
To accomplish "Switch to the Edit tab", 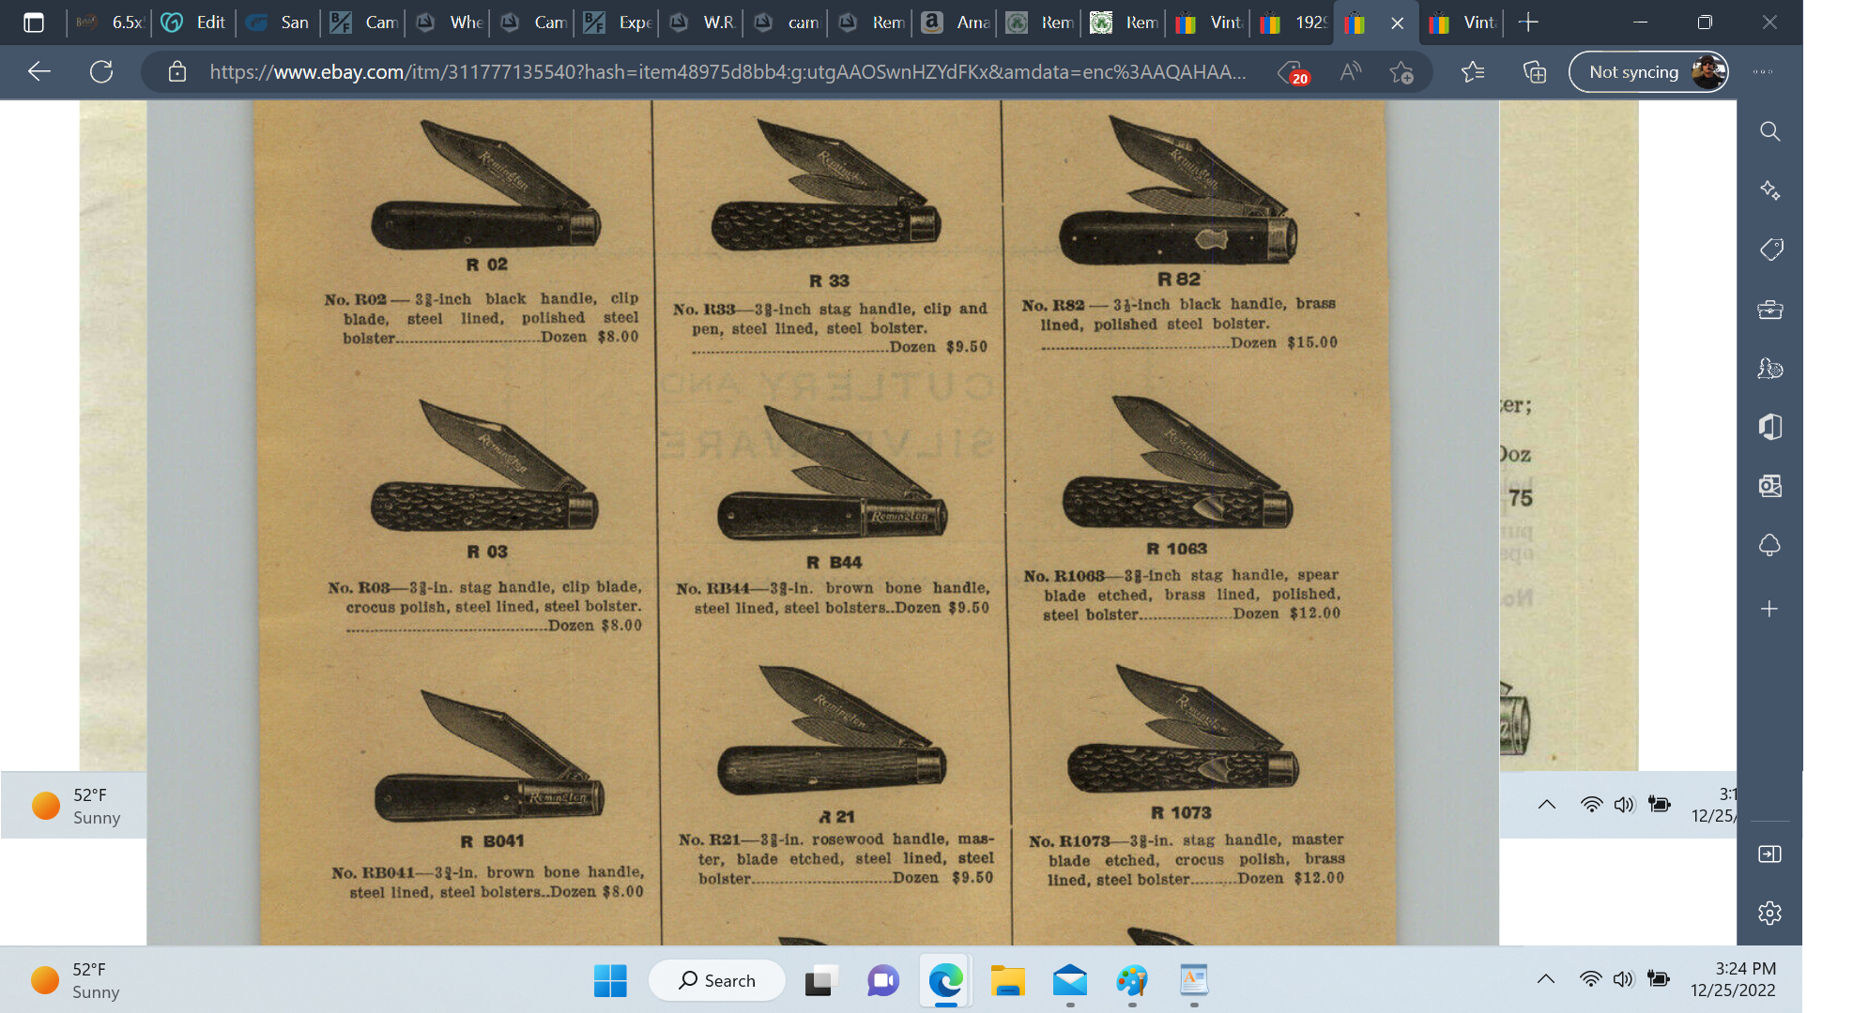I will click(x=194, y=23).
